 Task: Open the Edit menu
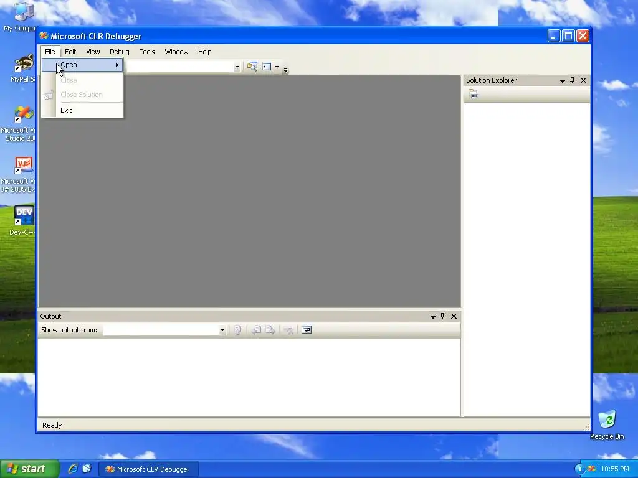pyautogui.click(x=70, y=52)
